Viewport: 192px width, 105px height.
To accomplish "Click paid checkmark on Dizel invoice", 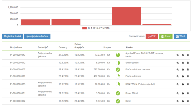I will [x=118, y=101].
